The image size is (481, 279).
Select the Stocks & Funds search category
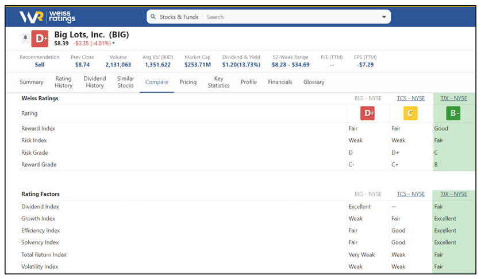pos(179,17)
